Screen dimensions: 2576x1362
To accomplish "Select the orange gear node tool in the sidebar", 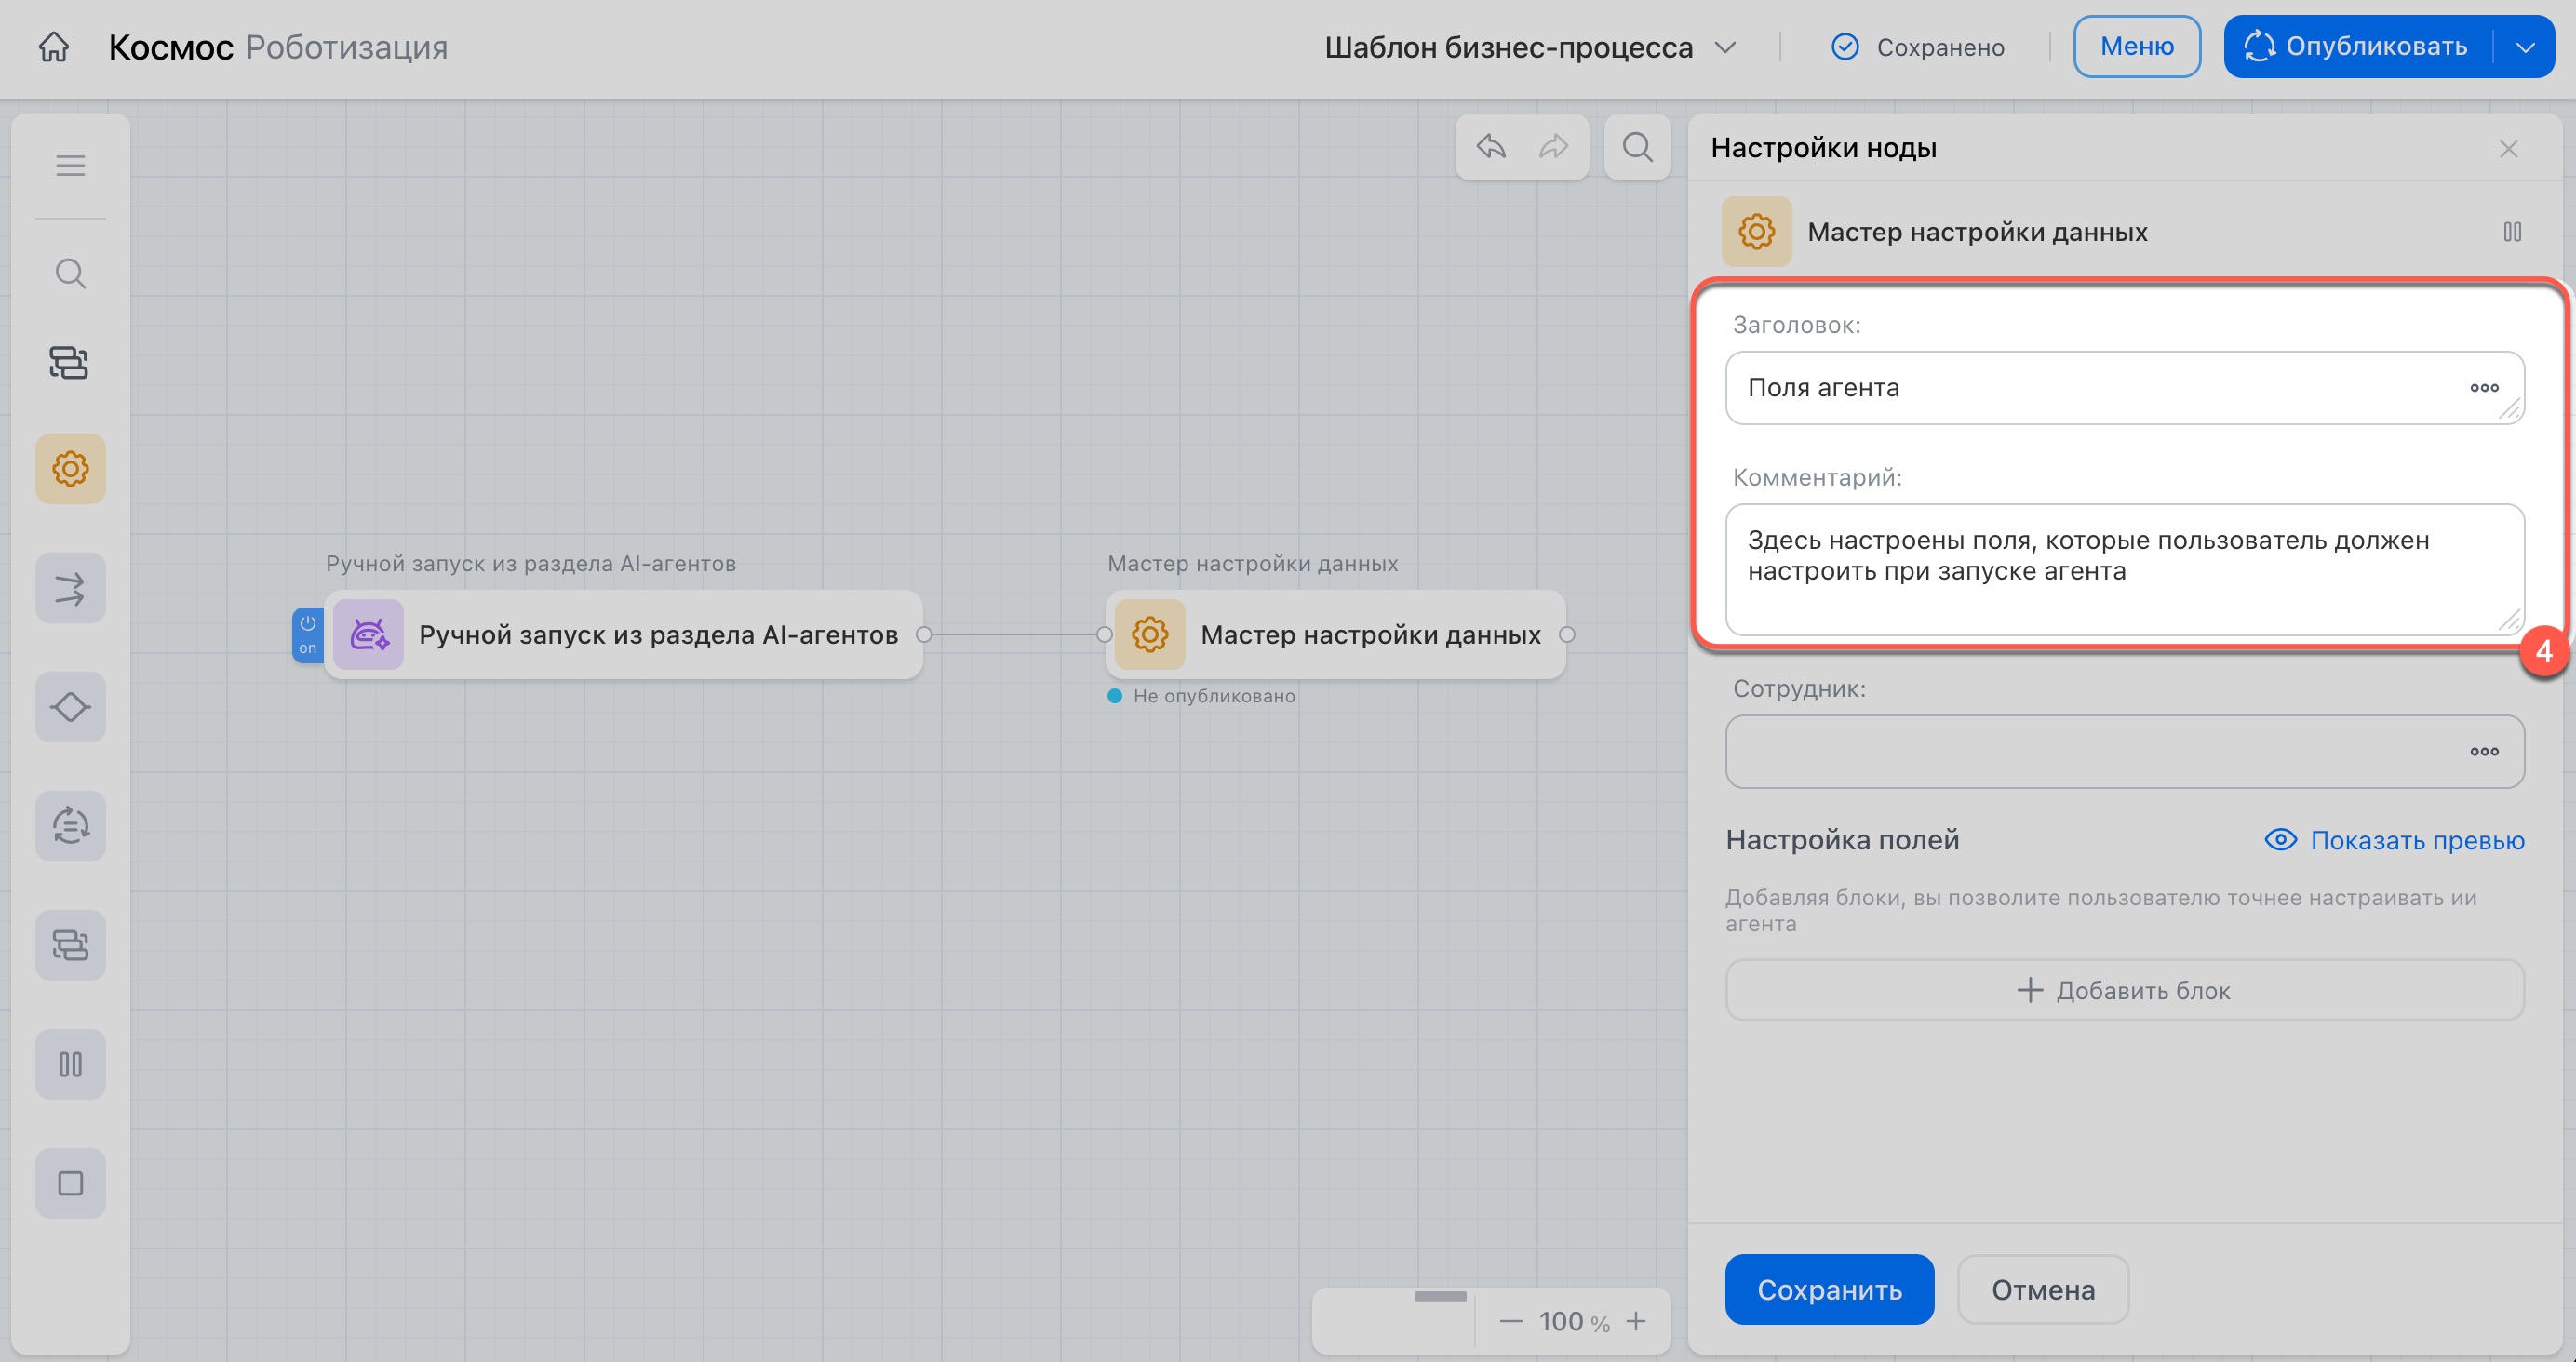I will pyautogui.click(x=70, y=469).
